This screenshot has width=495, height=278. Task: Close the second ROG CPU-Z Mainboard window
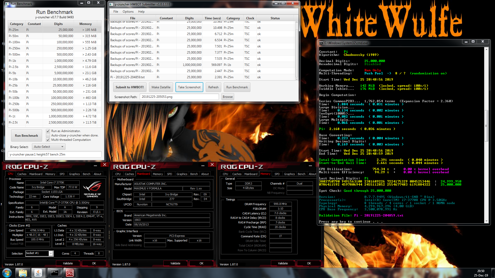(x=212, y=165)
